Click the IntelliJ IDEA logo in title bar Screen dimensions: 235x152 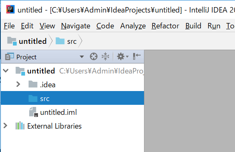point(10,10)
